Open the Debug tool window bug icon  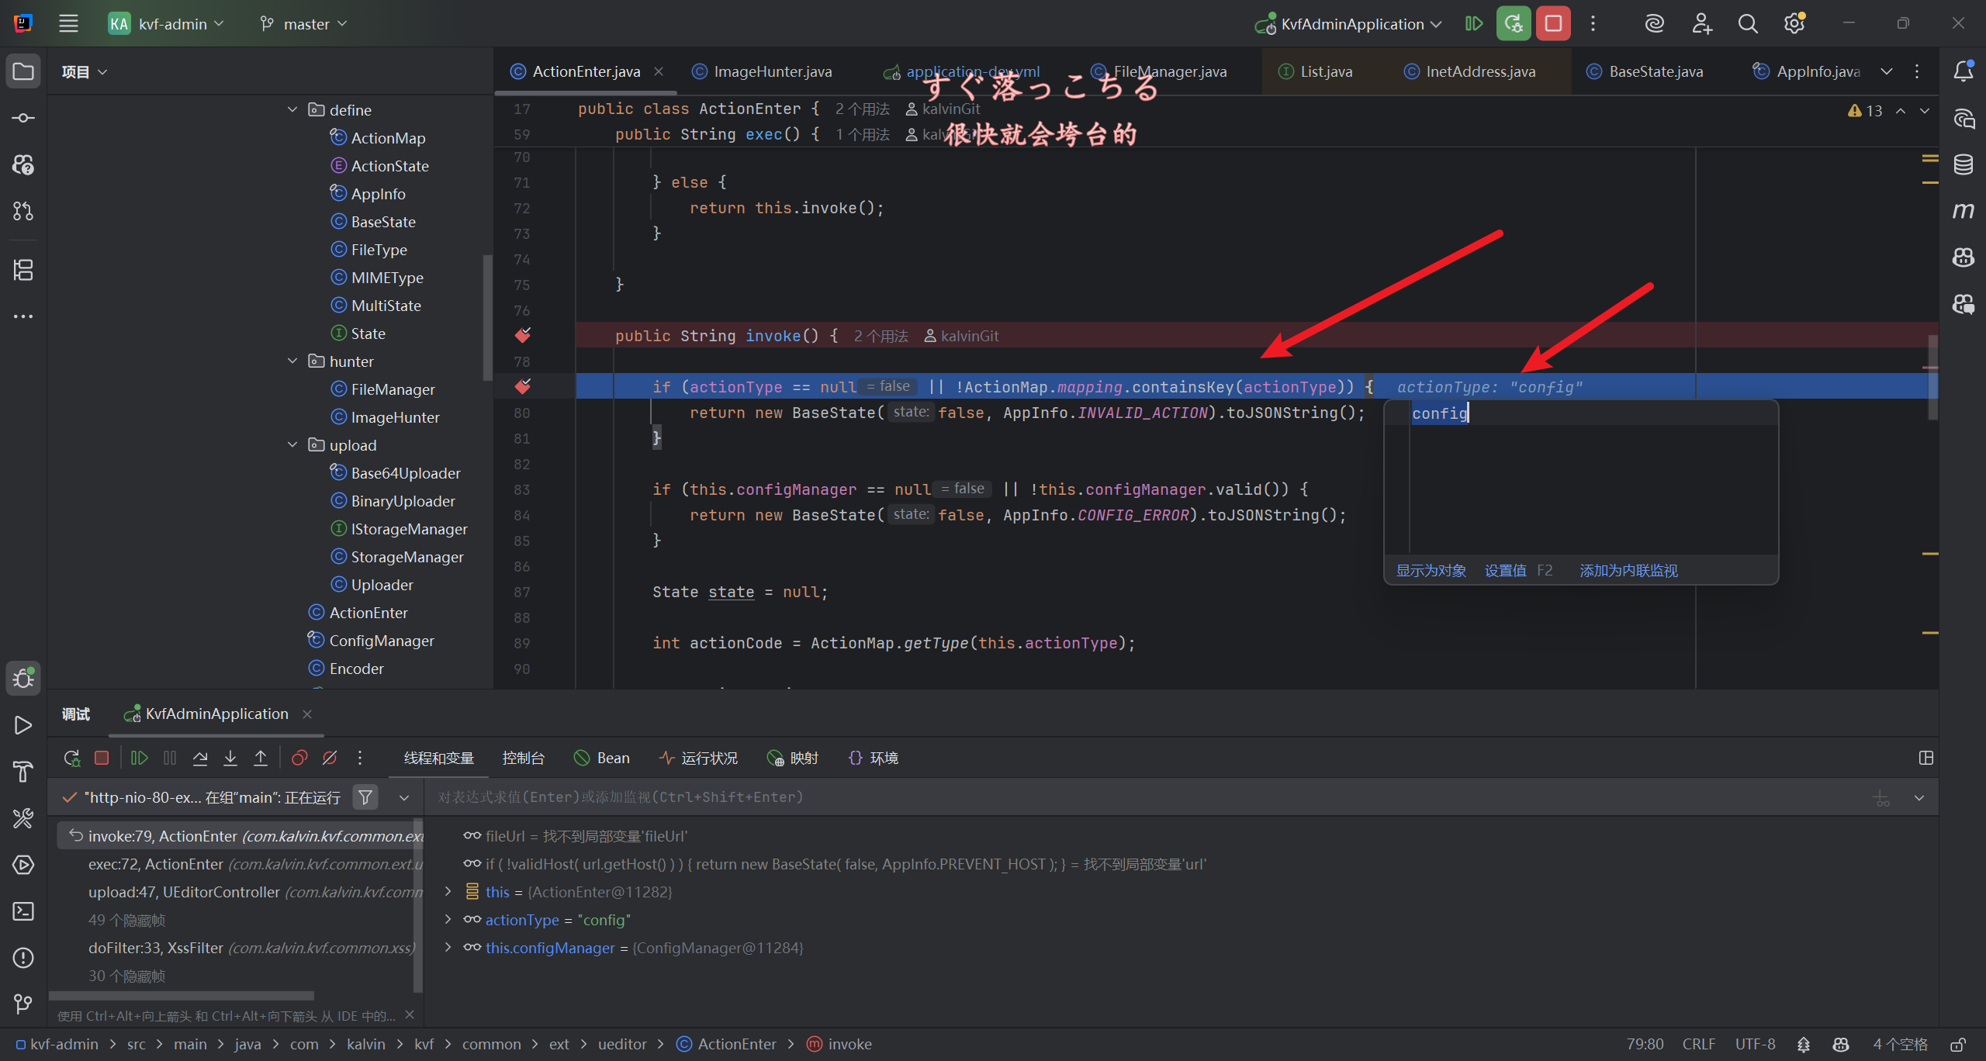tap(23, 678)
